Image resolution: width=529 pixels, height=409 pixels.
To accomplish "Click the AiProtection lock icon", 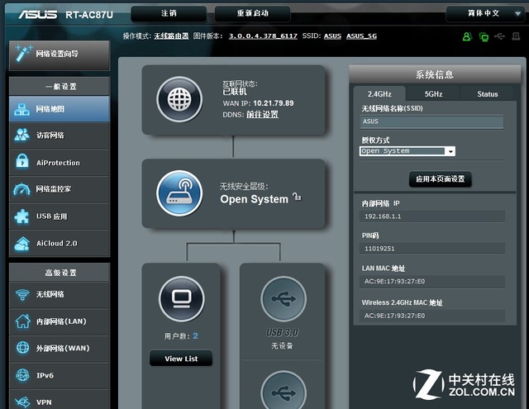I will pos(22,161).
